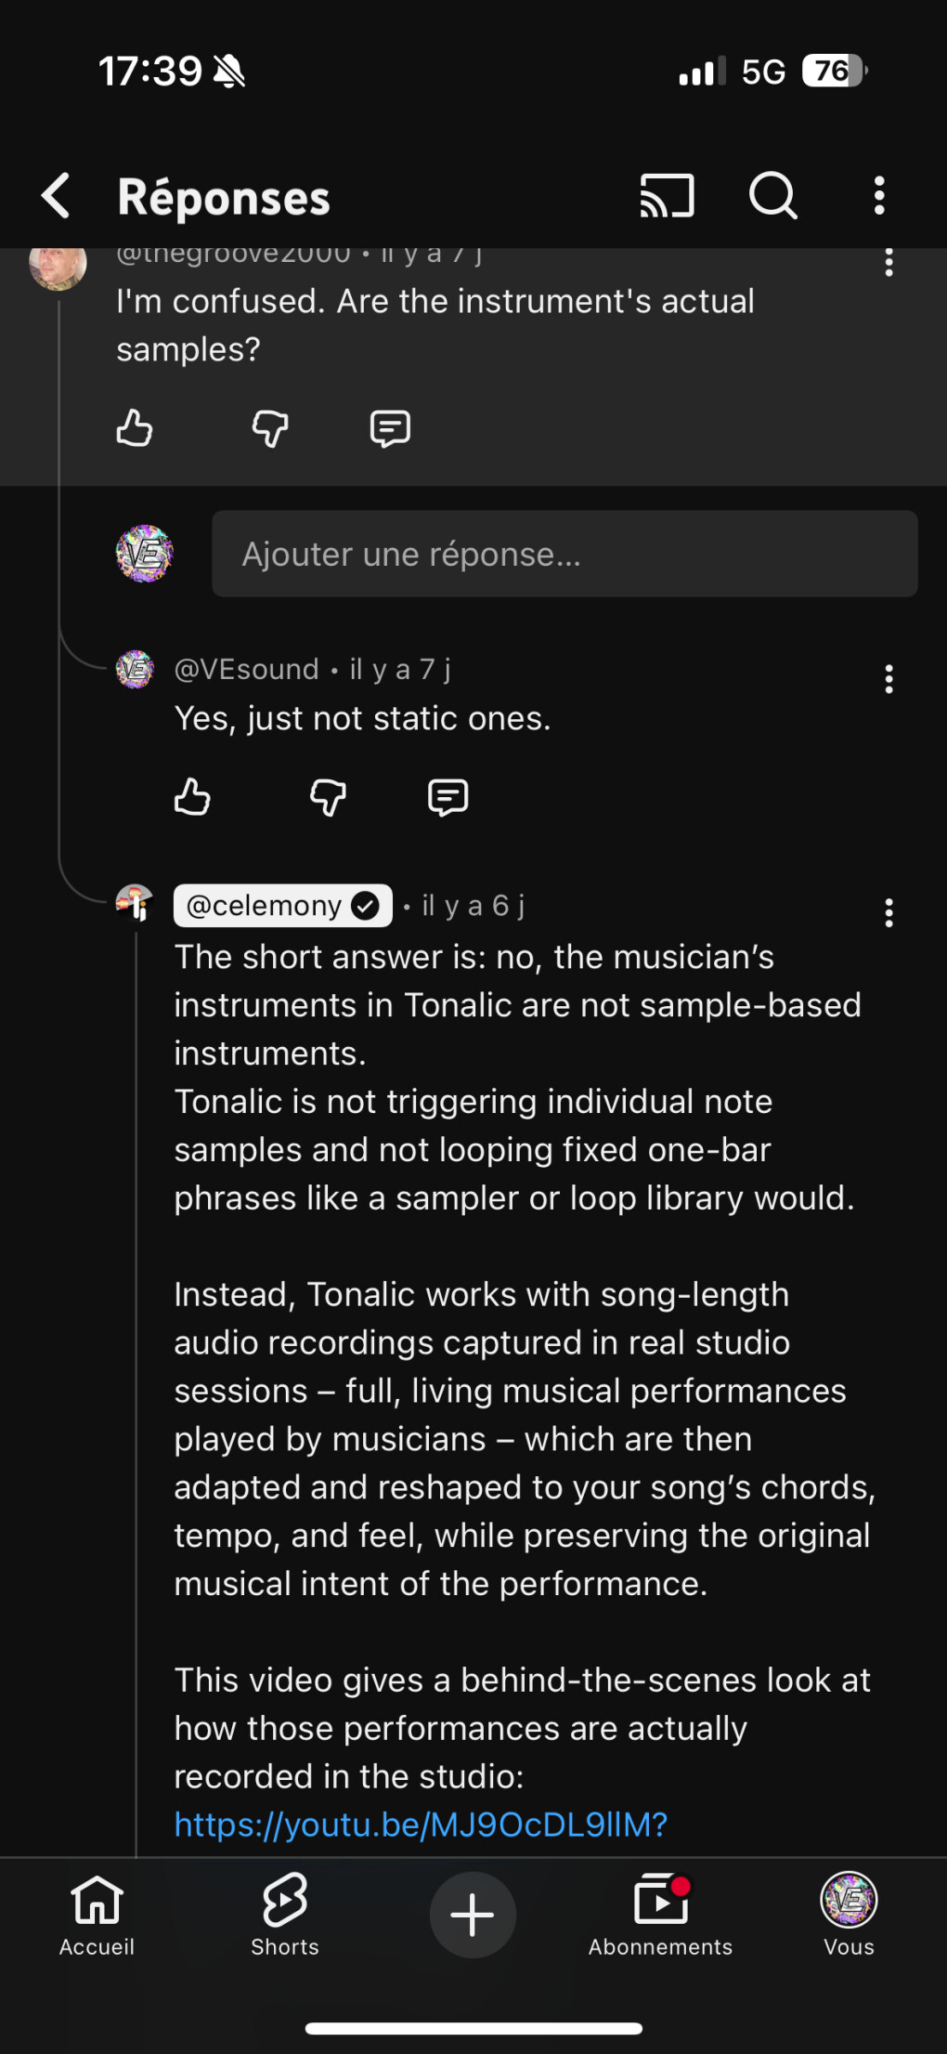Go to the Accueil tab
Image resolution: width=947 pixels, height=2054 pixels.
[x=97, y=1916]
